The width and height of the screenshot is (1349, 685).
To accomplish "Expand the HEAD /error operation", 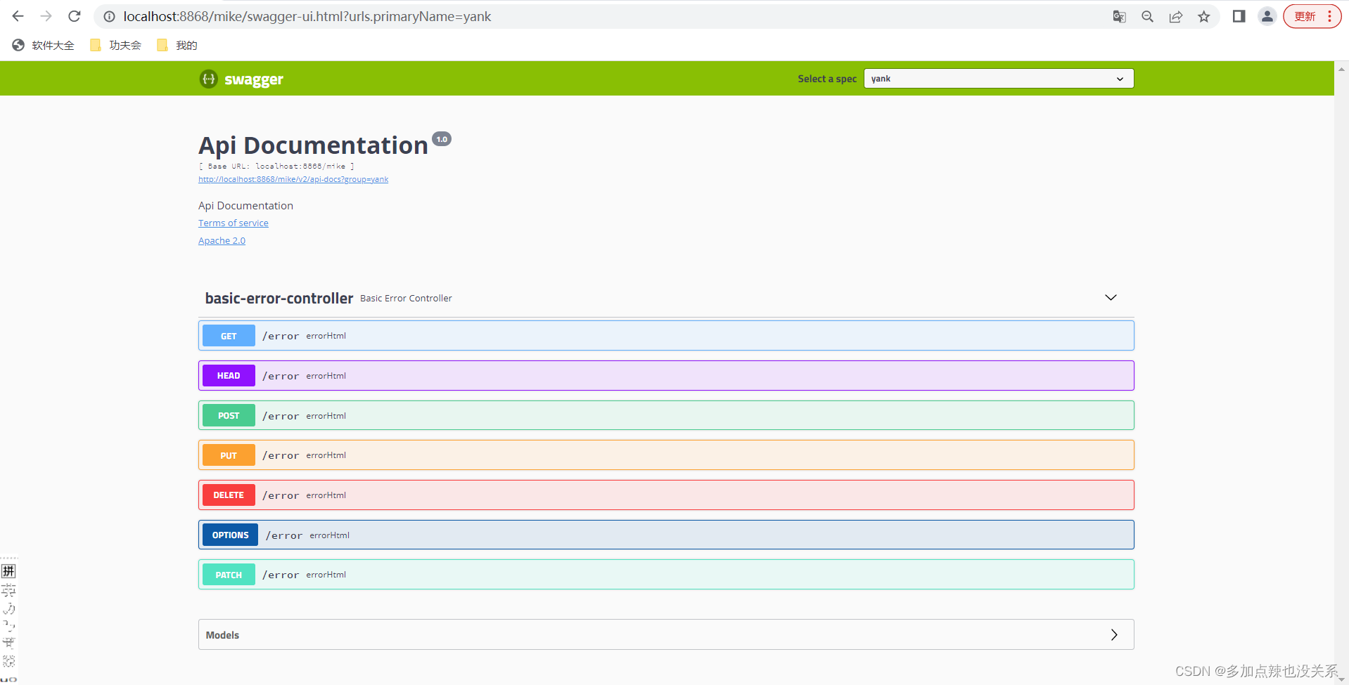I will (x=666, y=376).
